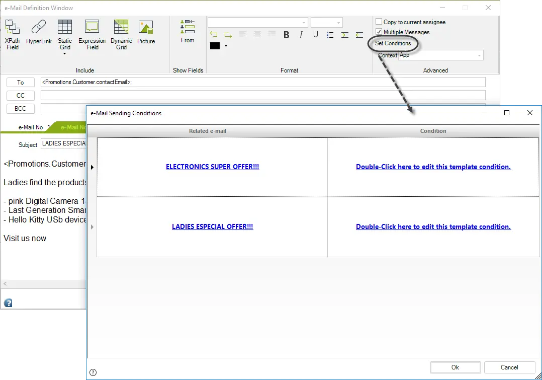Expand the Static Grid dropdown arrow

coord(65,54)
